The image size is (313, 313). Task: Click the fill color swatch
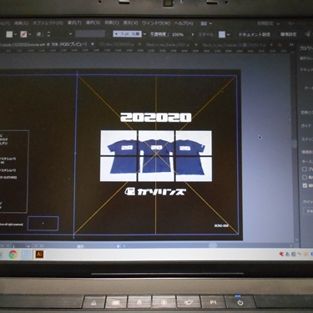coord(9,34)
